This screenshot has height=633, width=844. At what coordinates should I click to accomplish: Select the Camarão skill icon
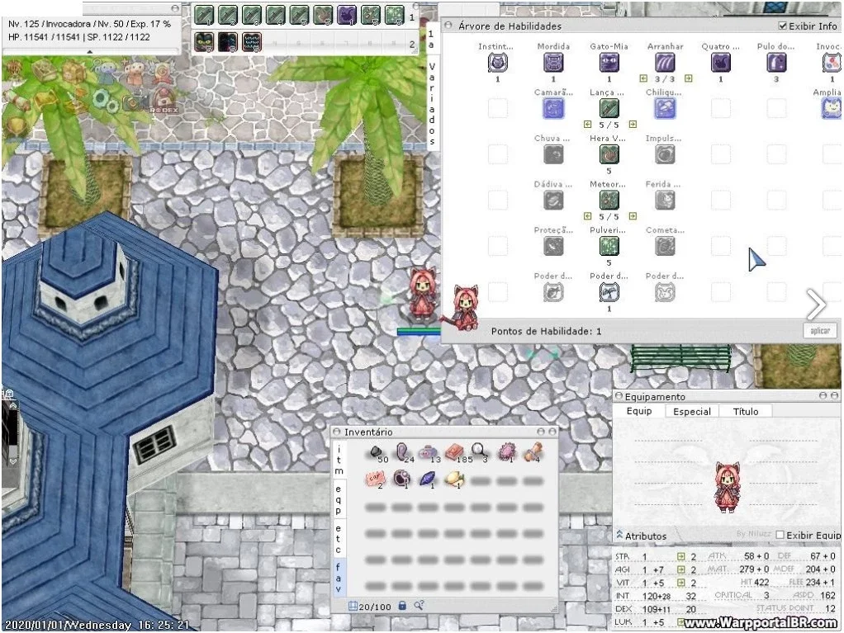[552, 109]
